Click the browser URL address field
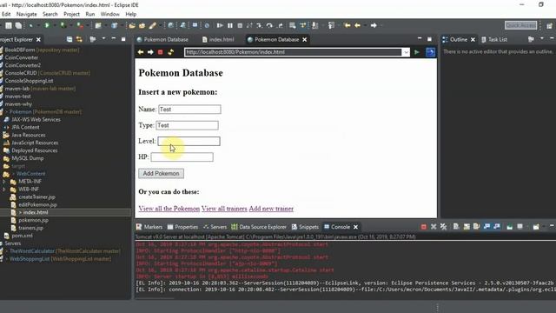Image resolution: width=556 pixels, height=313 pixels. (x=294, y=52)
